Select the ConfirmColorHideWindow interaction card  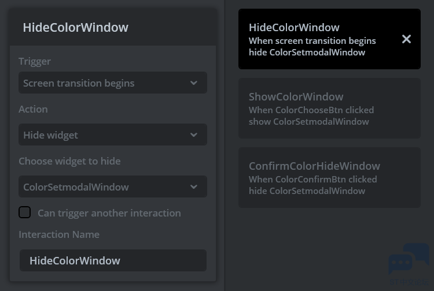coord(329,178)
